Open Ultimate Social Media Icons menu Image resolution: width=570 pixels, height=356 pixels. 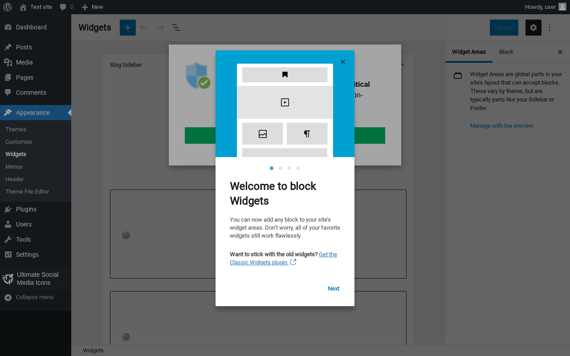[36, 279]
